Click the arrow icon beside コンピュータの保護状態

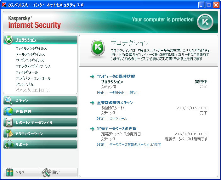coord(92,76)
